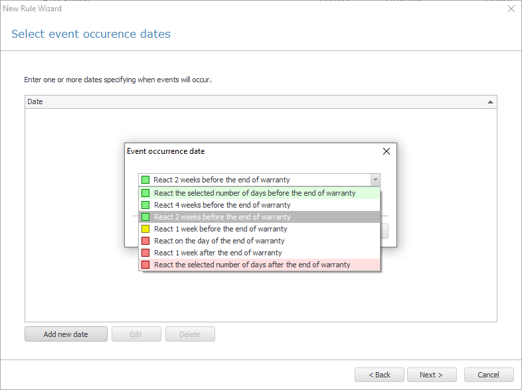Cancel the New Rule Wizard

click(489, 375)
